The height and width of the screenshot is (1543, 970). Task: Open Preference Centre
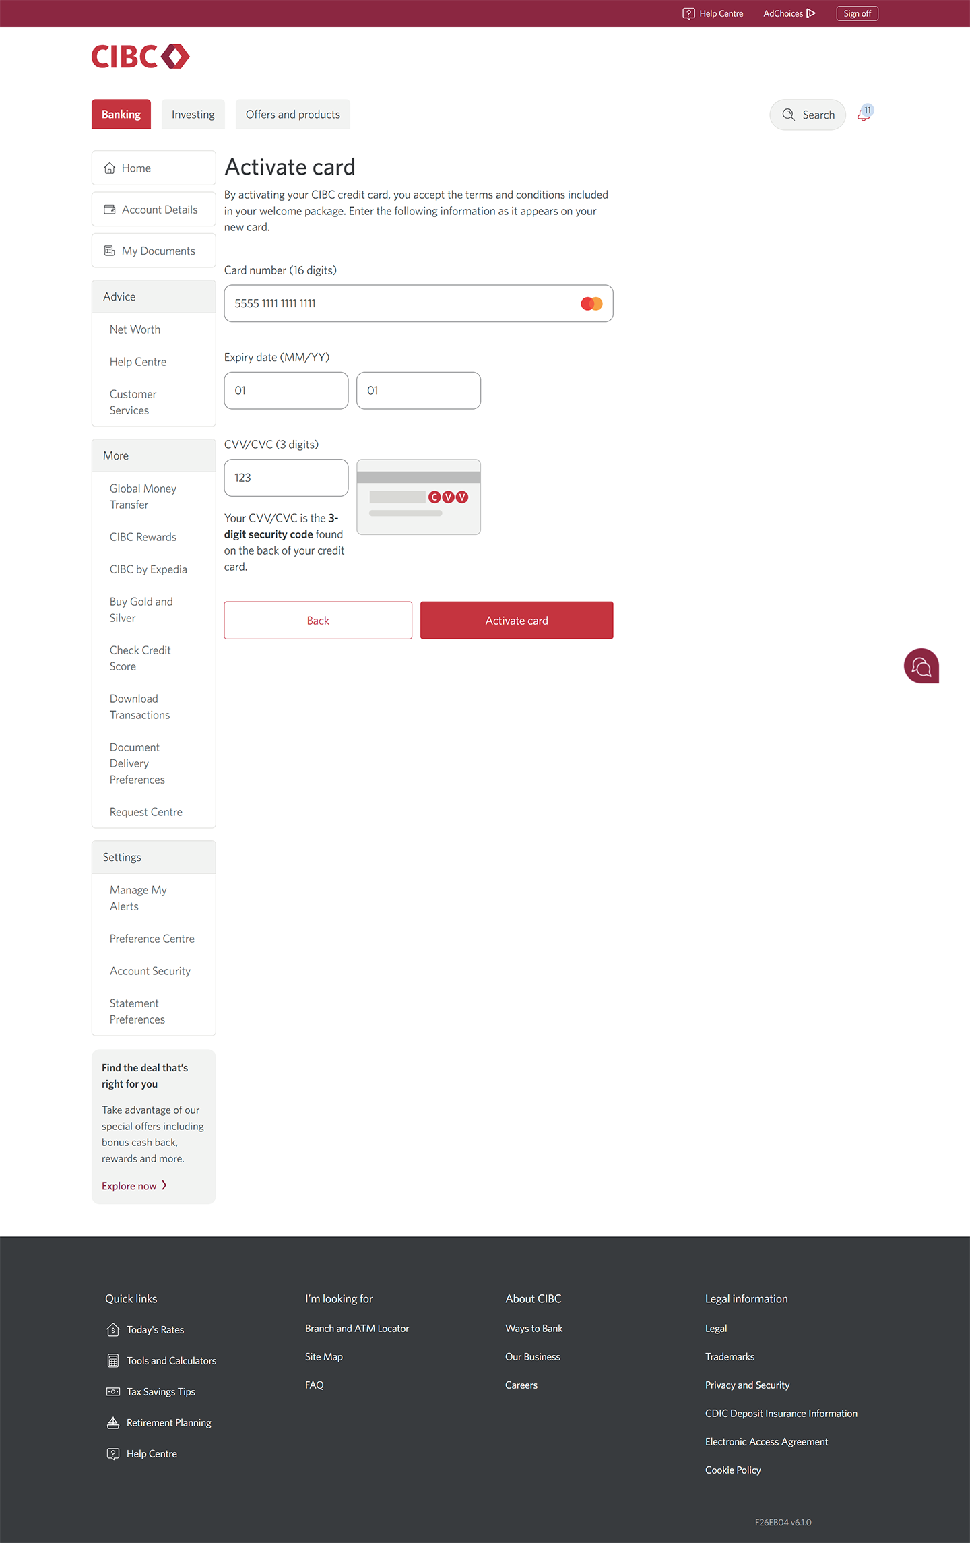(152, 939)
